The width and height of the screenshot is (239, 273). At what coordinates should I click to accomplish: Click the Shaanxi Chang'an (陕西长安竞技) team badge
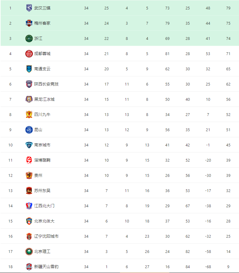point(29,84)
